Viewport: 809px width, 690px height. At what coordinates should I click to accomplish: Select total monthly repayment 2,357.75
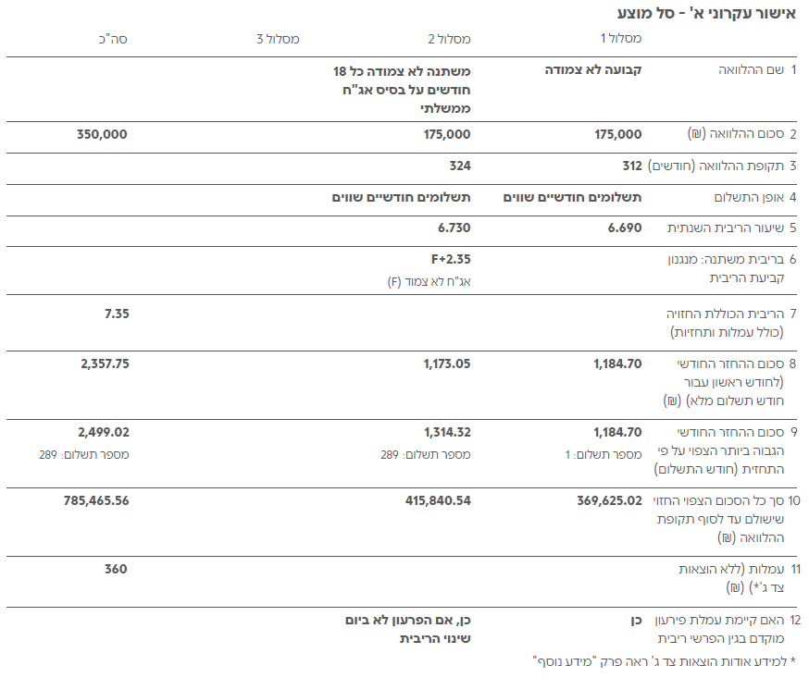click(104, 363)
